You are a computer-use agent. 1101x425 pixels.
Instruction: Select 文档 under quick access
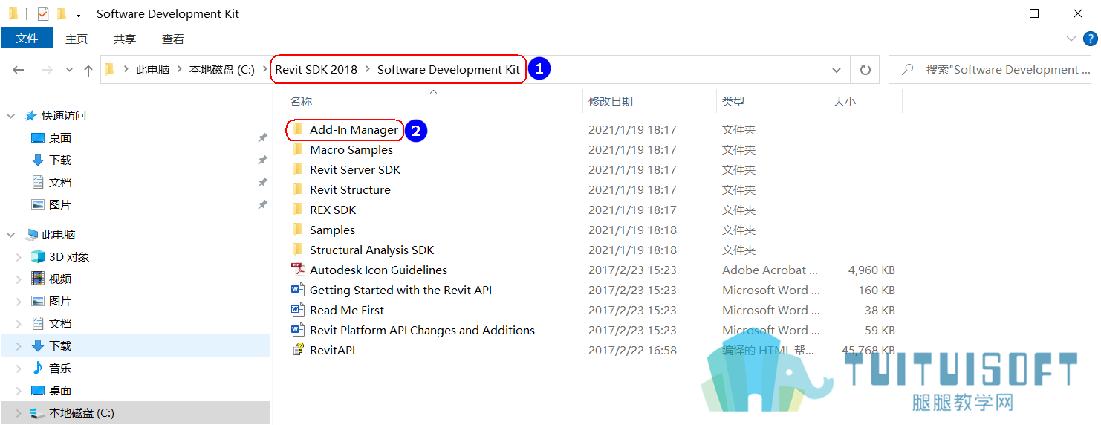click(x=60, y=182)
